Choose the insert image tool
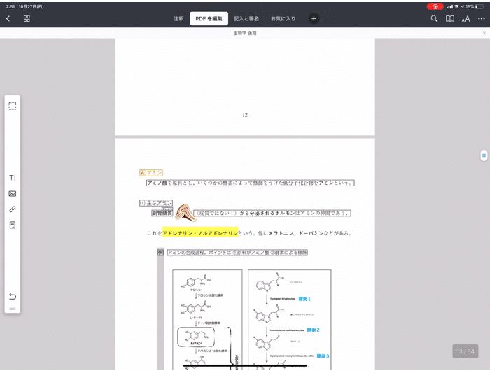490x371 pixels. 13,194
